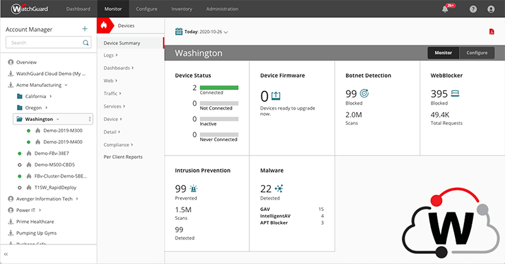Click Demo-2019-M300 firebox icon
The height and width of the screenshot is (264, 505).
pos(38,130)
